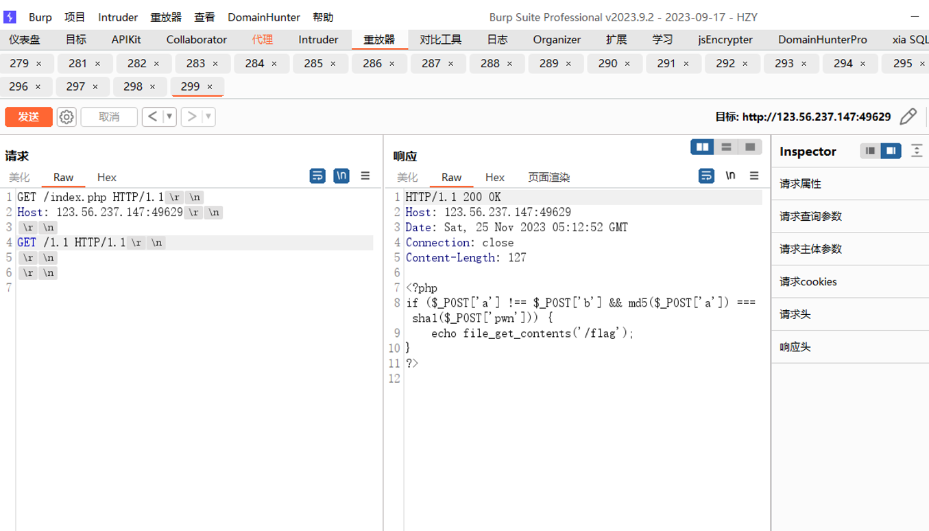Toggle word wrap icon in response panel

click(706, 176)
